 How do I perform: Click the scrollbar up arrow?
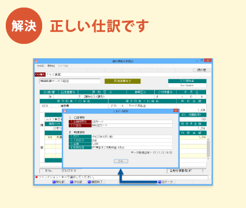point(208,139)
